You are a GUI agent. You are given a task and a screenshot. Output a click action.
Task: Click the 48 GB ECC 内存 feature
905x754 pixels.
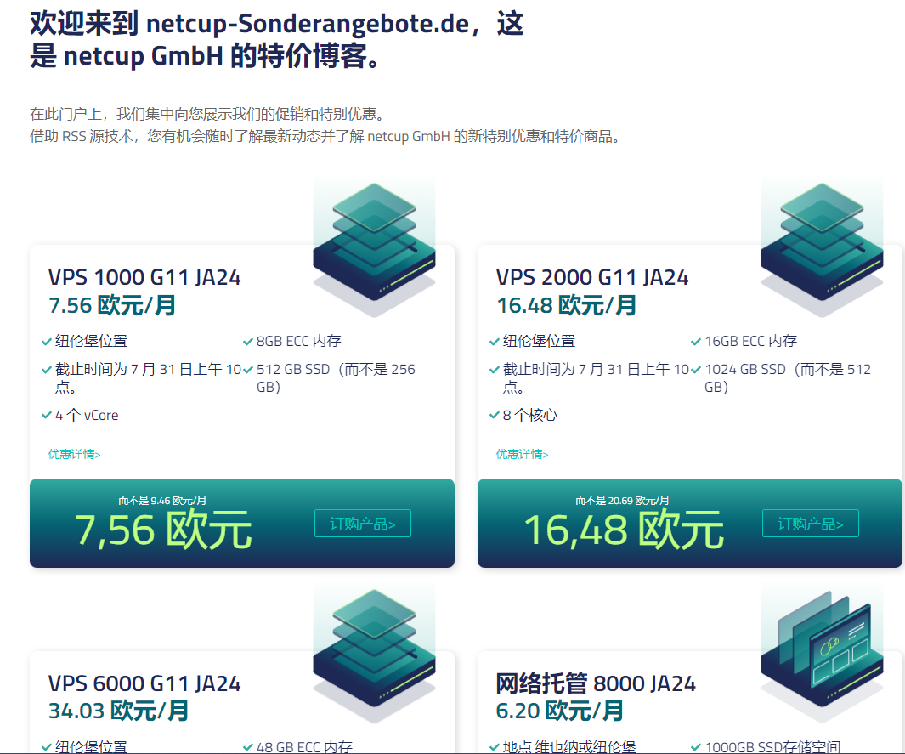304,746
